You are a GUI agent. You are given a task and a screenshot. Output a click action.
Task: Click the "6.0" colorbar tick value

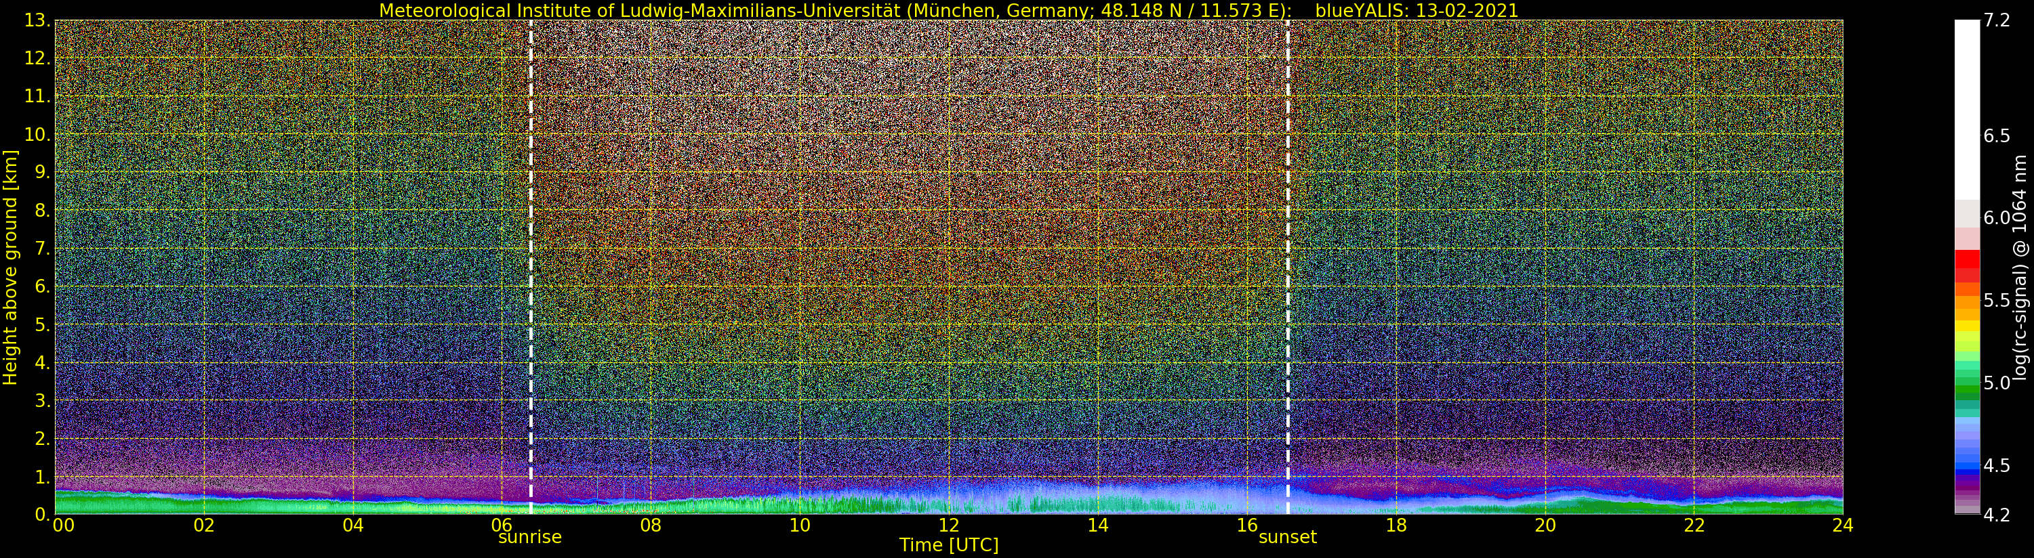[x=1996, y=218]
